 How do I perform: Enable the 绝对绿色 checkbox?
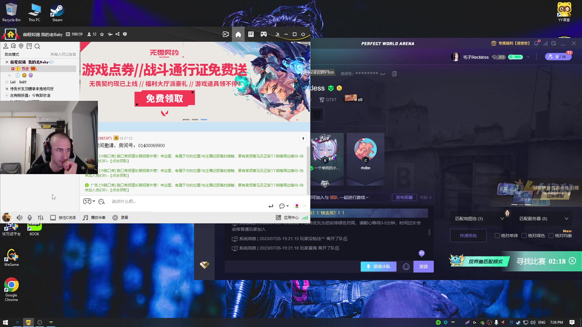coord(524,236)
